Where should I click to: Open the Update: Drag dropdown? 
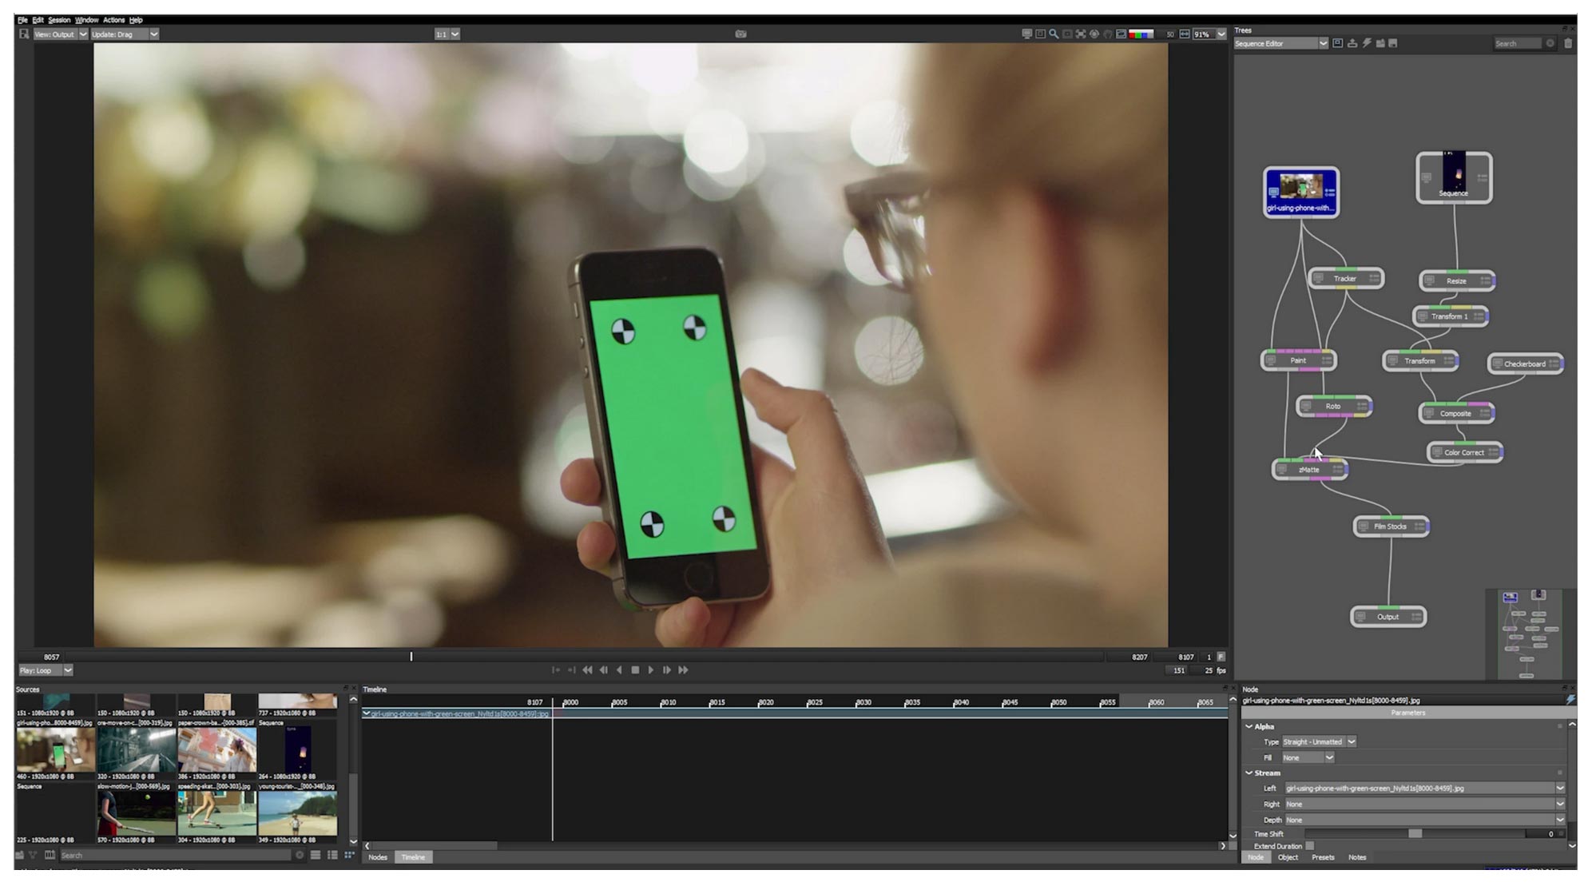coord(125,34)
